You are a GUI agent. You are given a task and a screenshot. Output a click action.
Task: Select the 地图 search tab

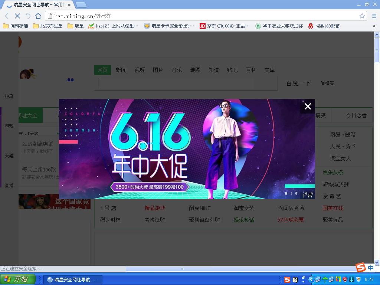tap(195, 70)
